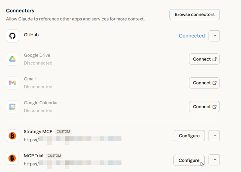Screen dimensions: 241x172
Task: Click the GitHub Connected status link
Action: (191, 36)
